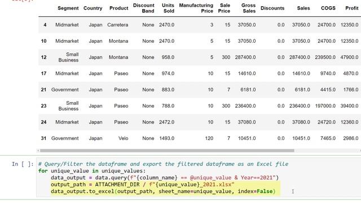
Task: Select row index 10
Action: [44, 41]
